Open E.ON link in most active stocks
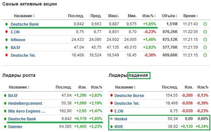The width and height of the screenshot is (211, 132). click(x=15, y=32)
